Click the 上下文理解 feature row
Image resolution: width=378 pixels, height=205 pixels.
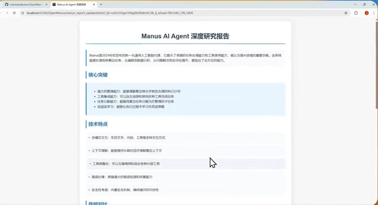pyautogui.click(x=186, y=150)
